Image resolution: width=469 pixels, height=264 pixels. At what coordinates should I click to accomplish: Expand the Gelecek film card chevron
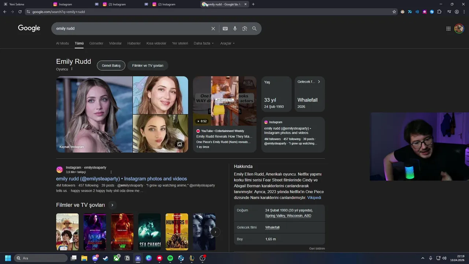319,82
